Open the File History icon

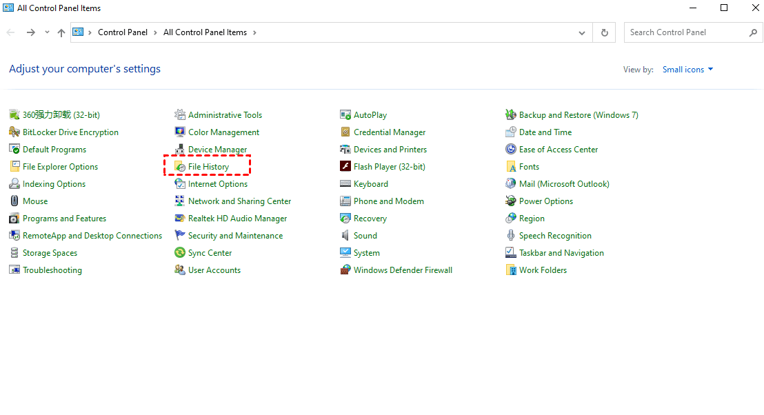pyautogui.click(x=180, y=167)
